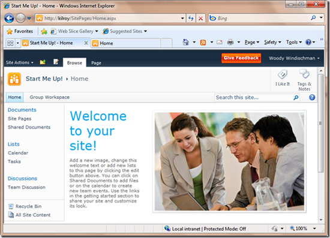Click the Edit page pencil icon

(x=56, y=62)
